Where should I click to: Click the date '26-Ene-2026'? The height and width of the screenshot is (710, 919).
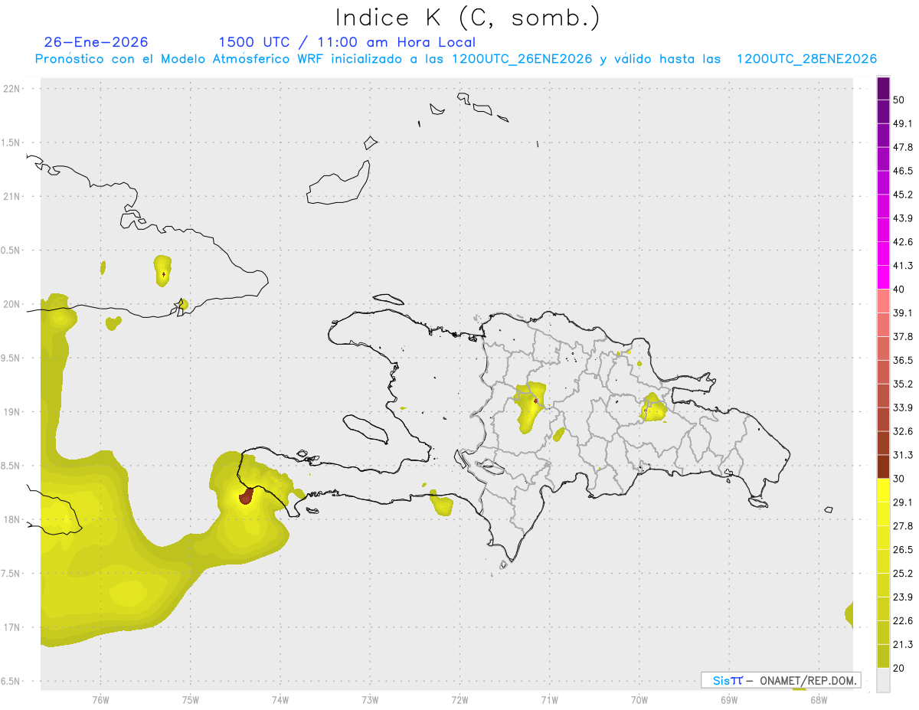pyautogui.click(x=96, y=42)
